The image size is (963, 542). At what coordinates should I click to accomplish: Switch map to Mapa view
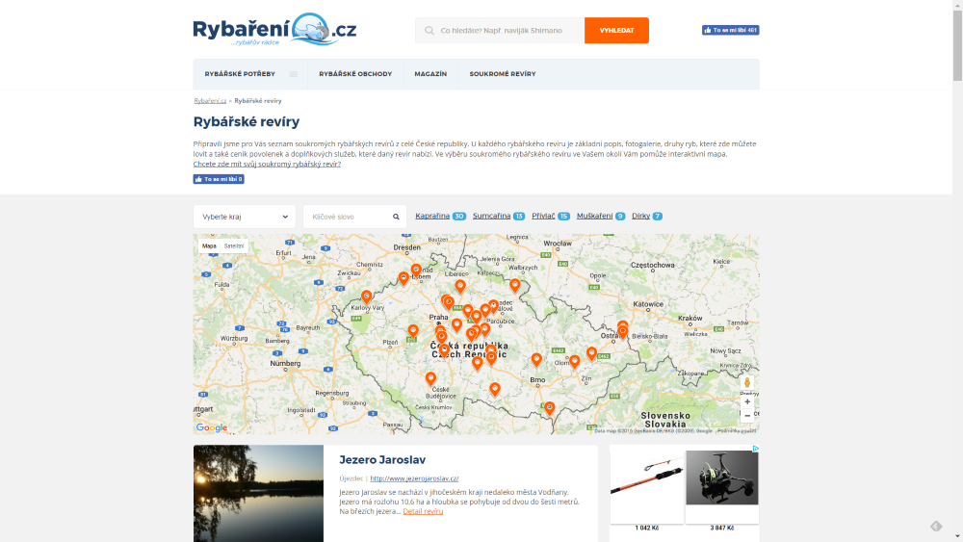click(209, 246)
